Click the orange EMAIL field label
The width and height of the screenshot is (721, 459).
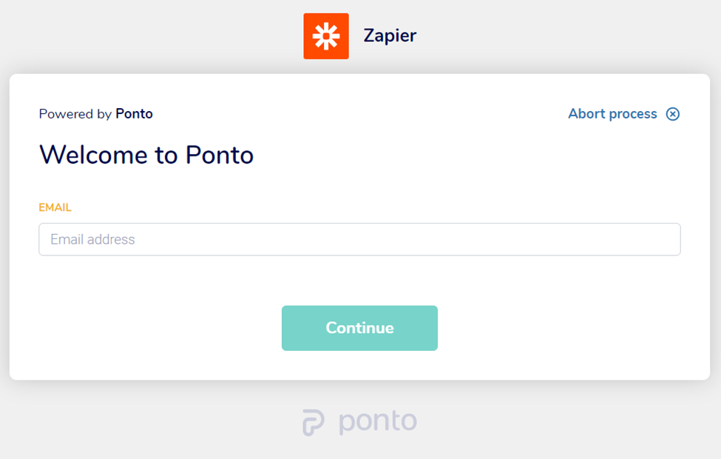(55, 207)
